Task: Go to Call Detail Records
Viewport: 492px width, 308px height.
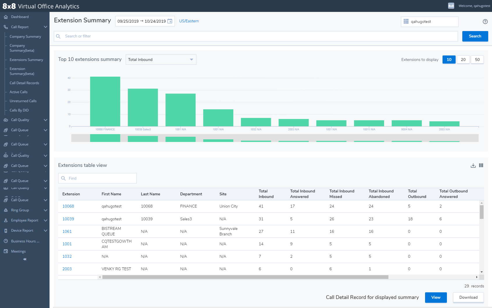Action: pos(24,83)
